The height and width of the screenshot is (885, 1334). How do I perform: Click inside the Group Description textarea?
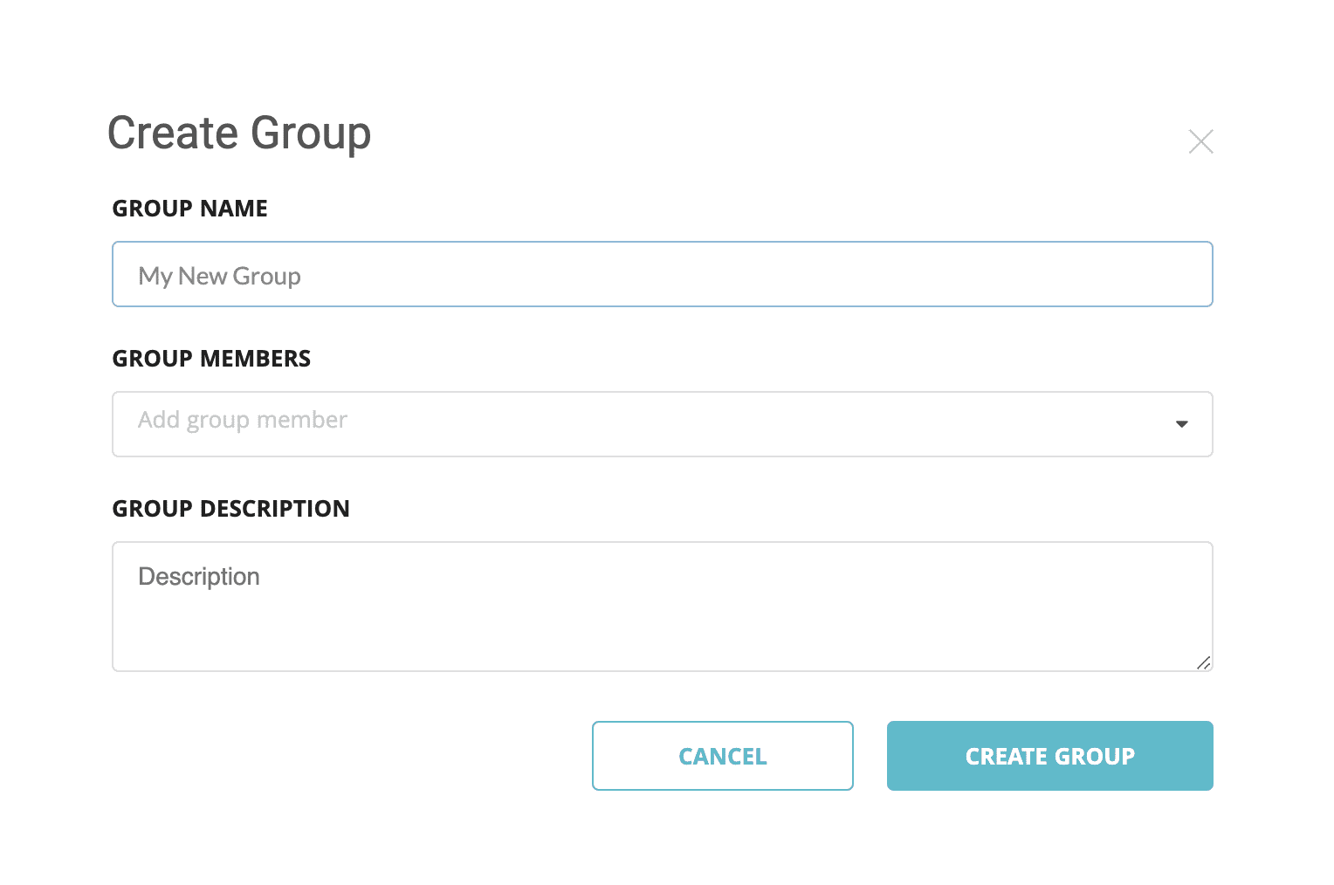click(663, 607)
